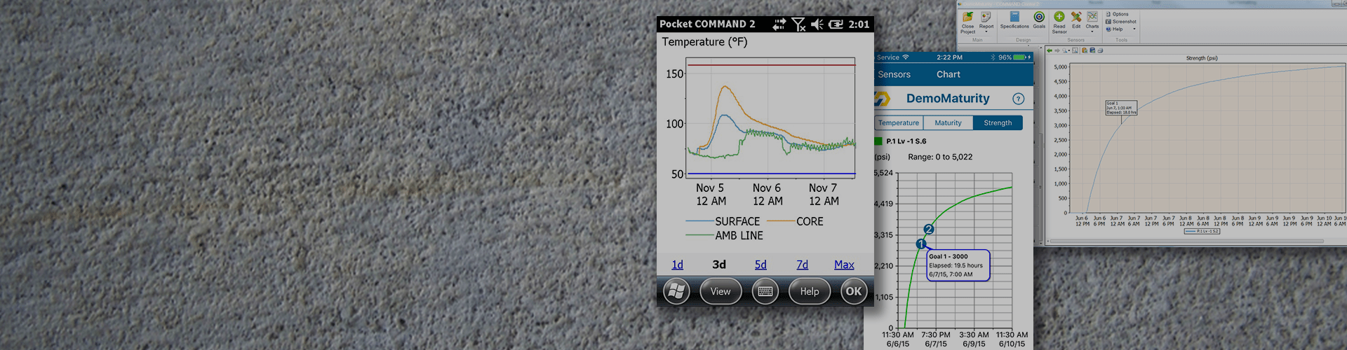
Task: Click the green back arrow in chart toolbar
Action: [1050, 50]
